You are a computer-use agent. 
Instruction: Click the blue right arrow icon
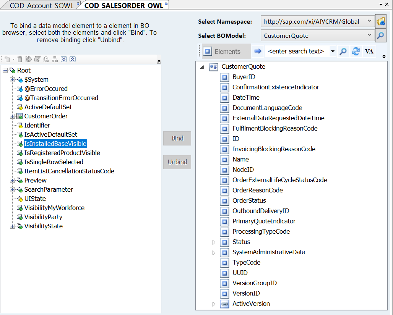pyautogui.click(x=258, y=51)
